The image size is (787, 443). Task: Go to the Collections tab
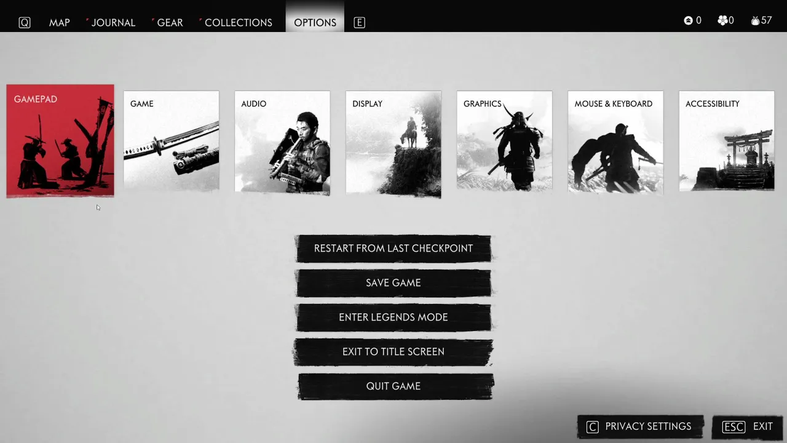(238, 23)
